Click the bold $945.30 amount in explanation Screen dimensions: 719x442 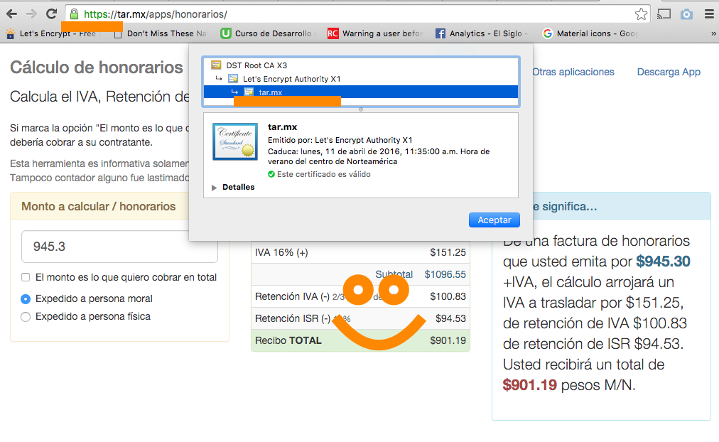point(663,262)
